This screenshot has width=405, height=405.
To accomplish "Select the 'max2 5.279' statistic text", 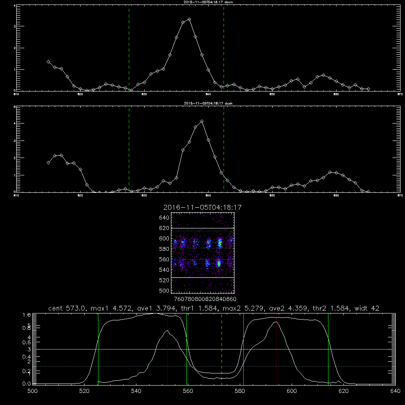I will 243,308.
